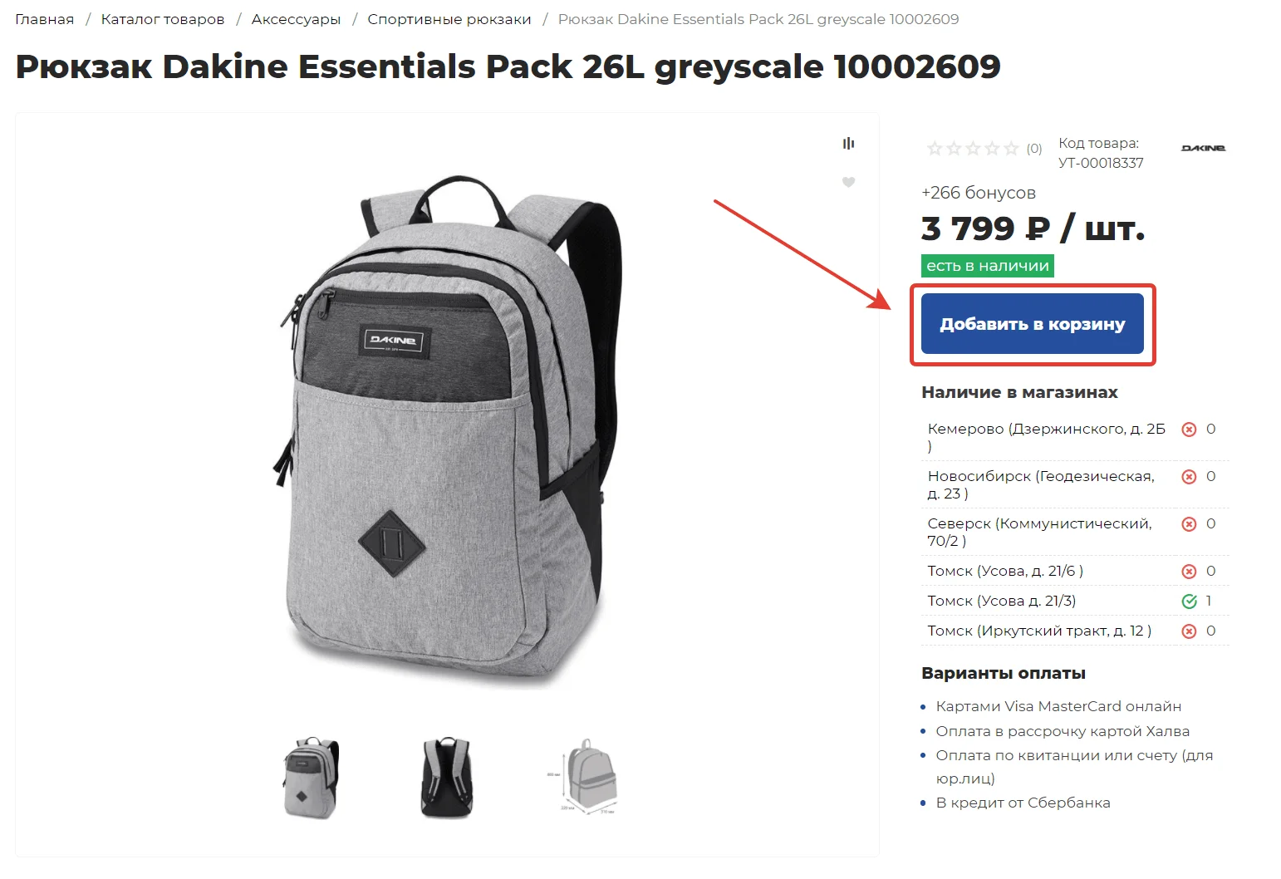Click the есть в наличии badge
The width and height of the screenshot is (1281, 879).
(x=988, y=266)
